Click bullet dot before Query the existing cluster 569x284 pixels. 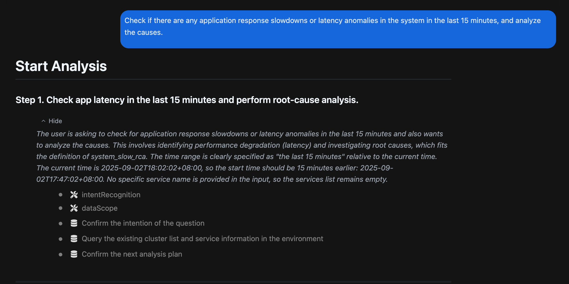pyautogui.click(x=61, y=239)
